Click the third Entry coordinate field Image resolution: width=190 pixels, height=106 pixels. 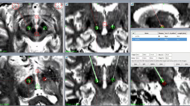point(153,58)
